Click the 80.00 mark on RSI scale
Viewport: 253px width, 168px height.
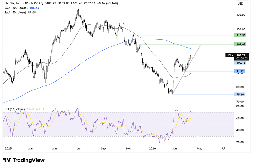click(240, 106)
